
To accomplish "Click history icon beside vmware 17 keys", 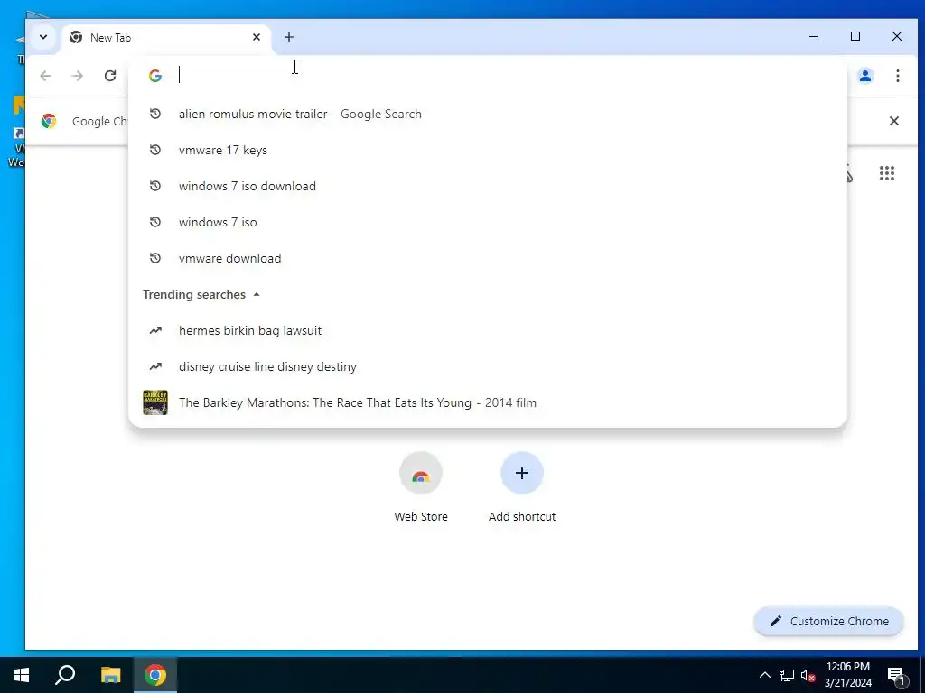I will coord(155,151).
